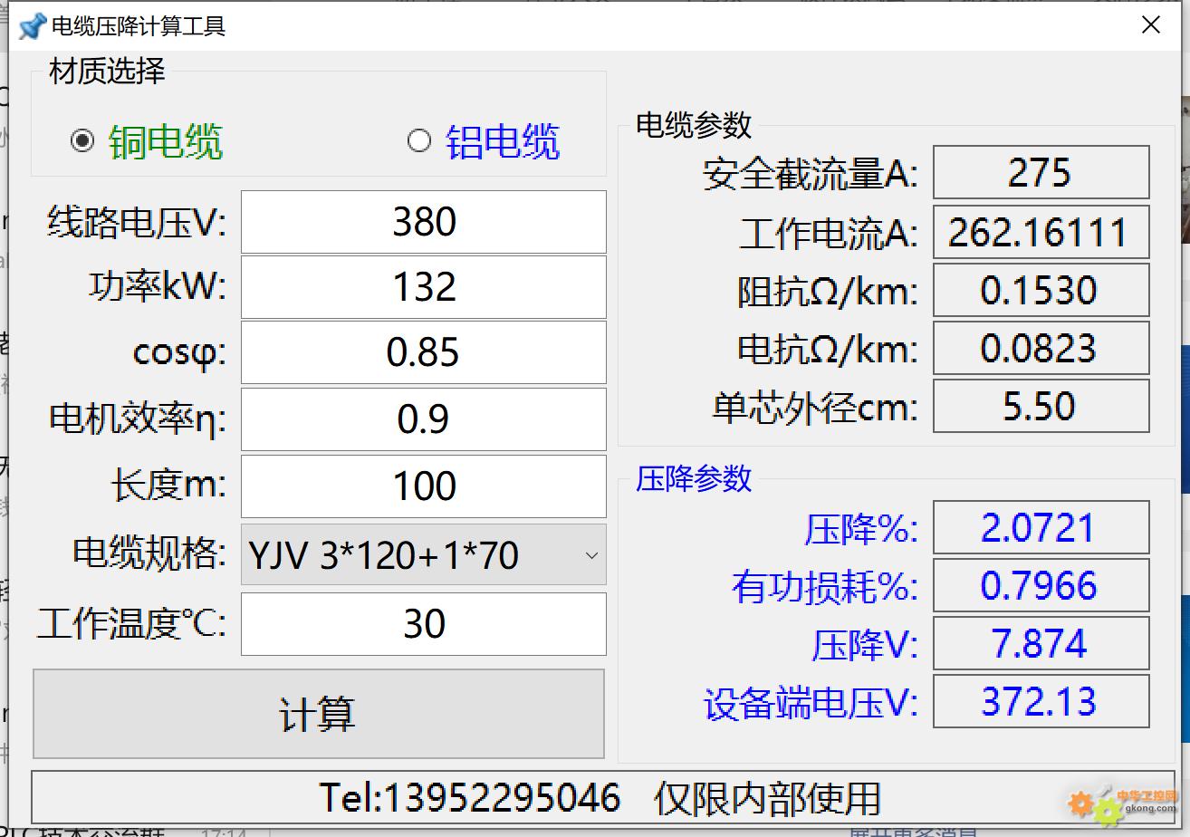Click the 工作温度℃ temperature field

pyautogui.click(x=422, y=623)
